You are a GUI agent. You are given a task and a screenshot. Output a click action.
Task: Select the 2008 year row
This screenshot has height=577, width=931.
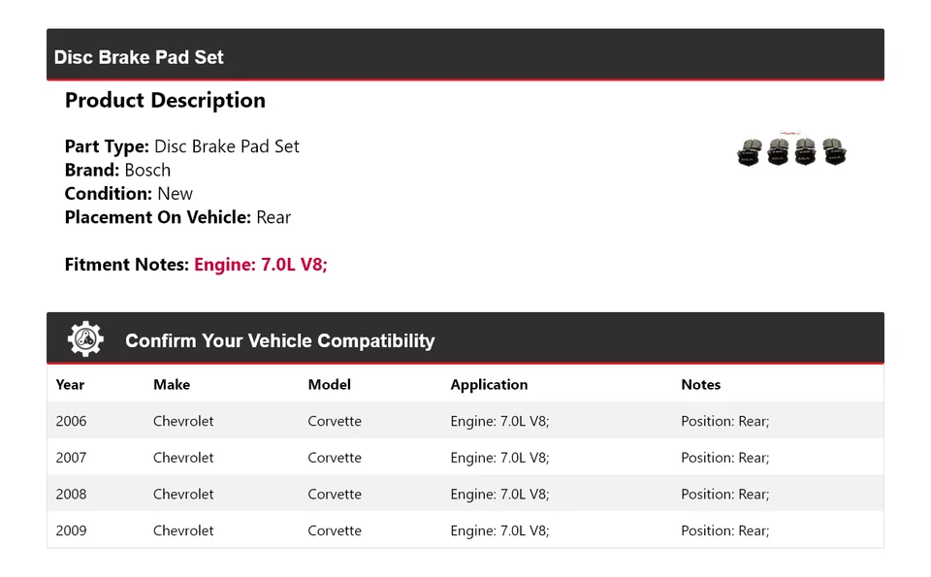tap(71, 494)
